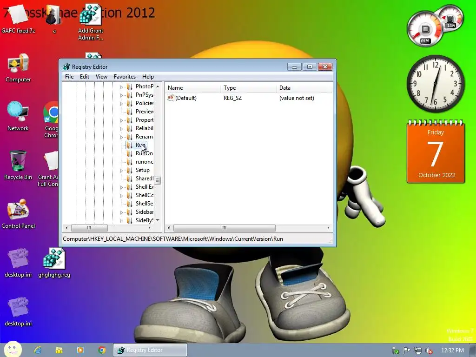Launch Internet Explorer from the taskbar

(x=38, y=350)
